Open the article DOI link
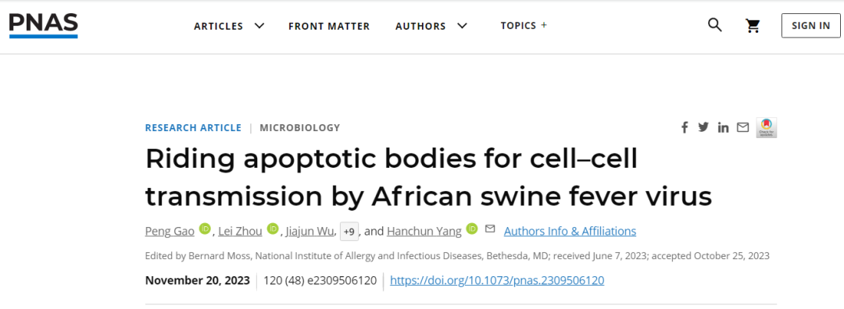This screenshot has width=844, height=309. point(497,280)
